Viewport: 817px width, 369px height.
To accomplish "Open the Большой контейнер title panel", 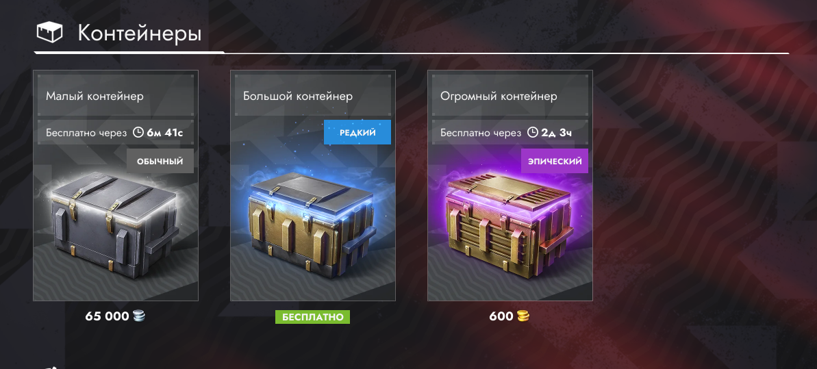I will pos(313,95).
